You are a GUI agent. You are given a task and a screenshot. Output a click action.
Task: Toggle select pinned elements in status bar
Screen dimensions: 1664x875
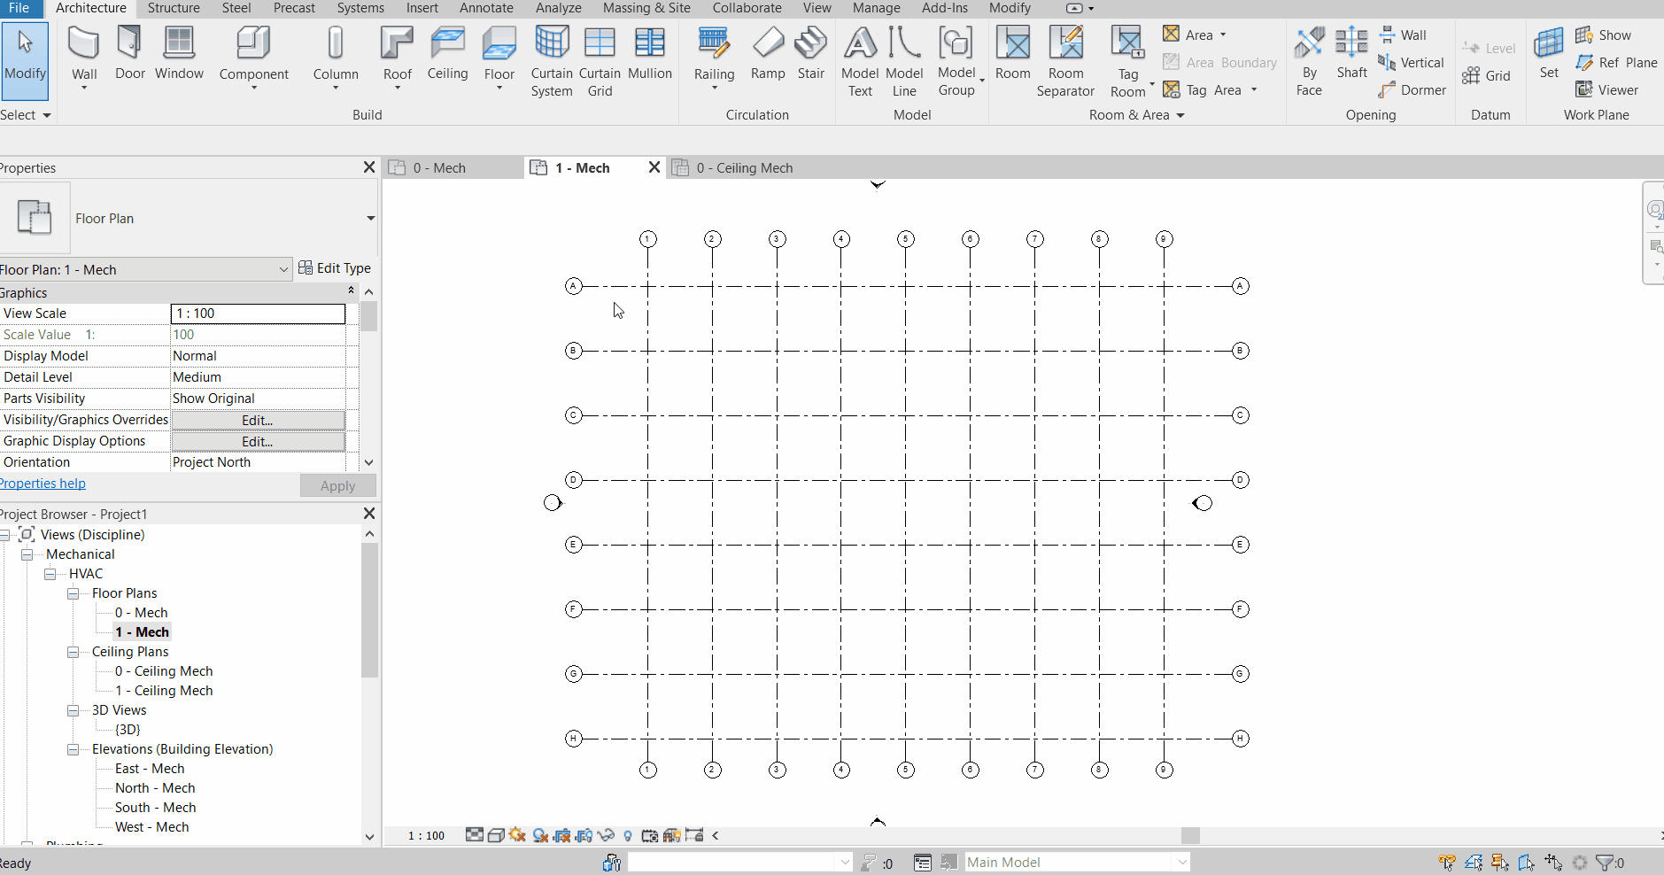click(1500, 862)
